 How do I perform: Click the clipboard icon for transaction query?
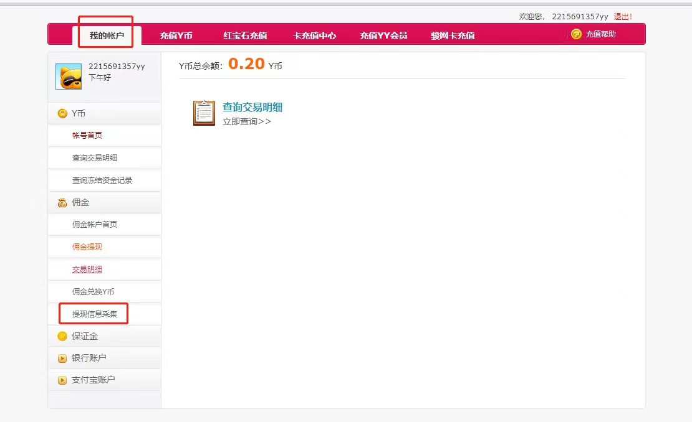click(x=204, y=113)
